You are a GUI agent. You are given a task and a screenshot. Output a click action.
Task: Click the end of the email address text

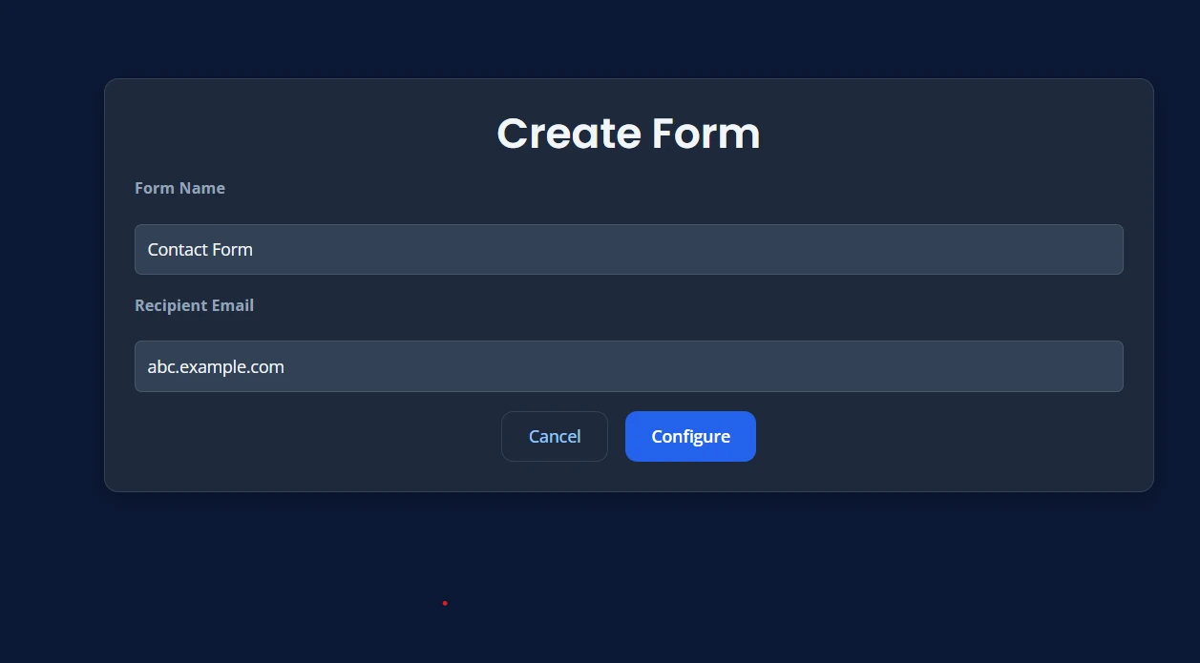point(284,366)
